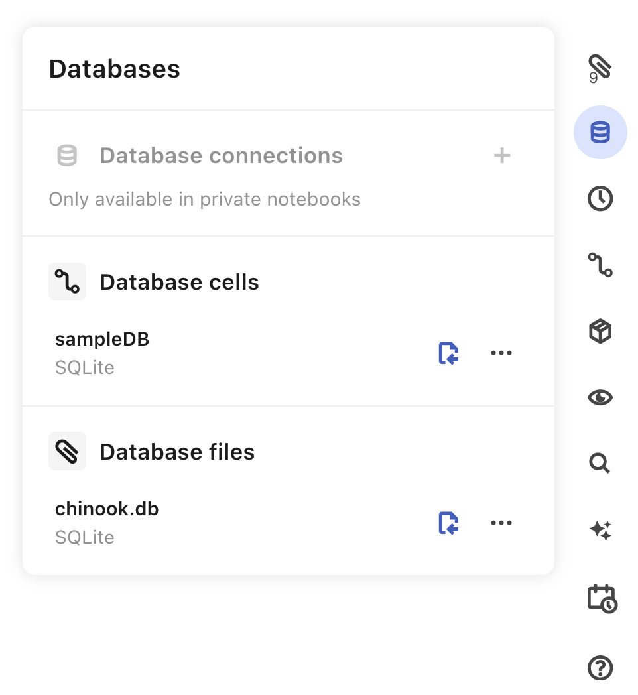Toggle off the highlighted Databases panel
The height and width of the screenshot is (695, 638).
(x=600, y=132)
